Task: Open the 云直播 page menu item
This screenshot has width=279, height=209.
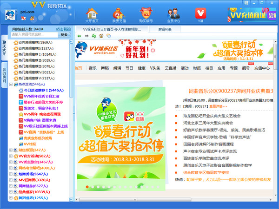Action: pyautogui.click(x=171, y=68)
